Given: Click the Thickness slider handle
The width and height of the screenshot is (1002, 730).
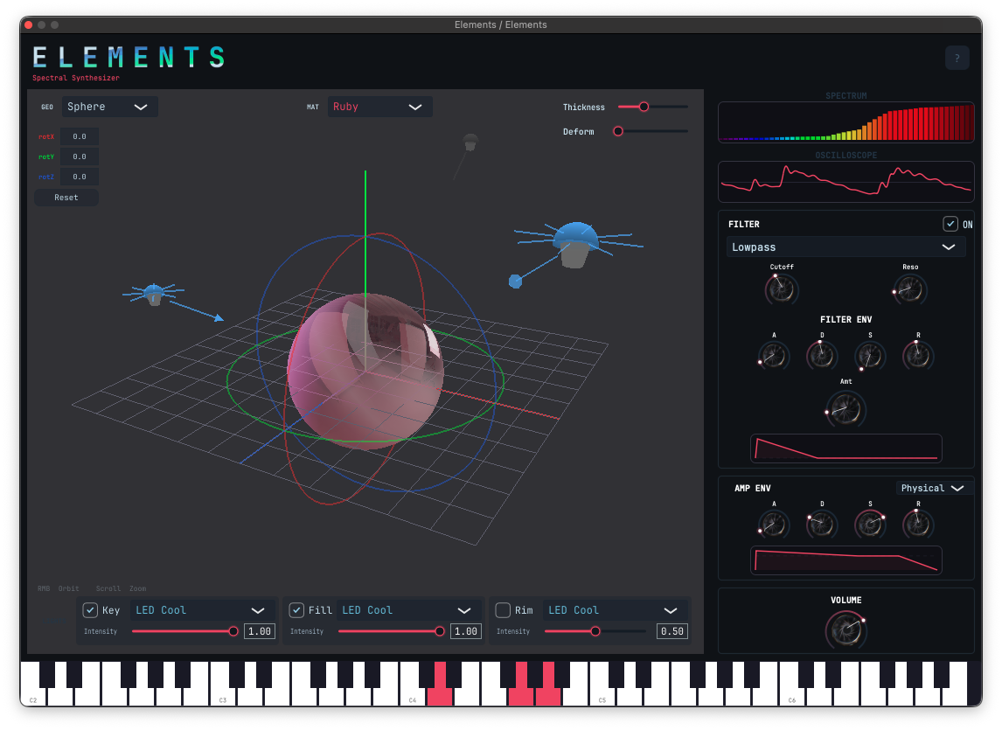Looking at the screenshot, I should 644,107.
